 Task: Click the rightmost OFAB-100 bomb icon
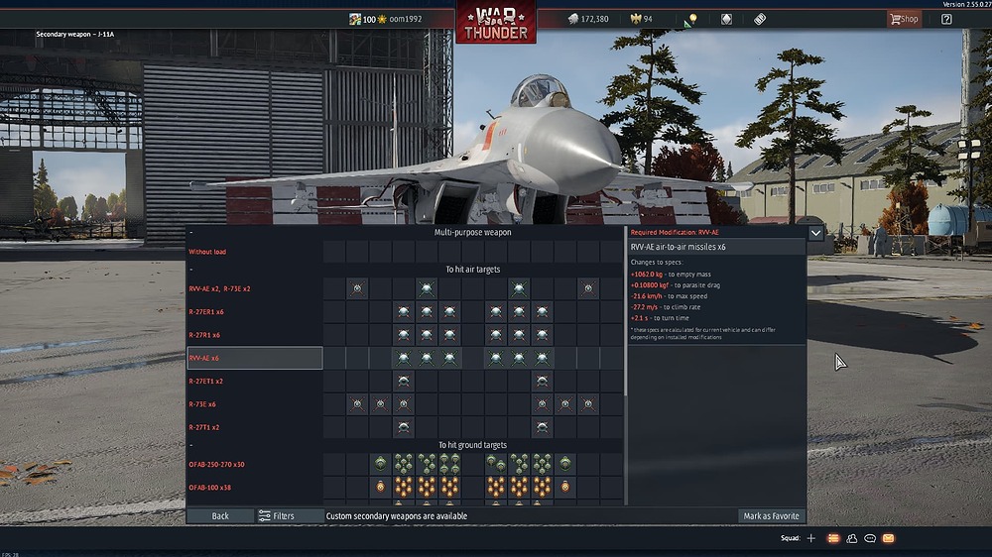[x=565, y=487]
